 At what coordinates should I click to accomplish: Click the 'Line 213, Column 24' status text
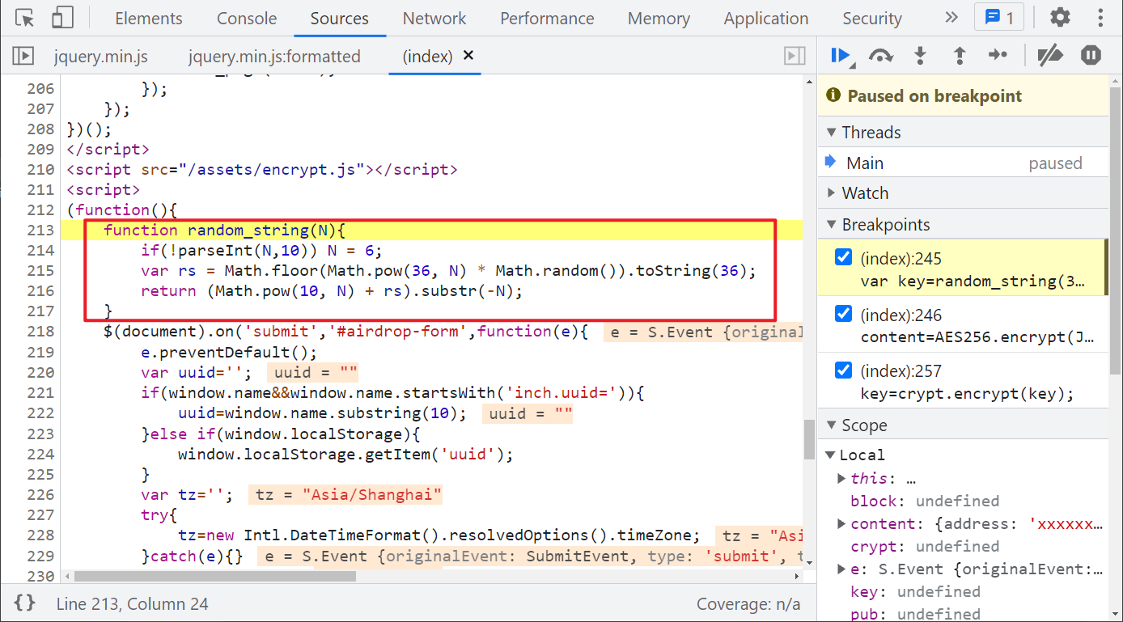click(132, 603)
